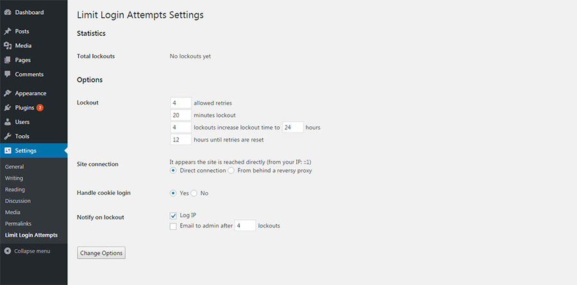The height and width of the screenshot is (285, 577).
Task: Click the Tools wrench icon
Action: (x=7, y=136)
